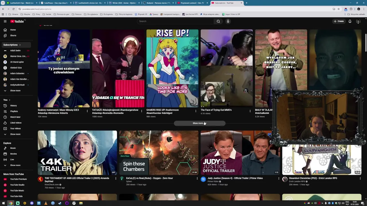Click the Create button
The image size is (367, 206).
coord(339,21)
